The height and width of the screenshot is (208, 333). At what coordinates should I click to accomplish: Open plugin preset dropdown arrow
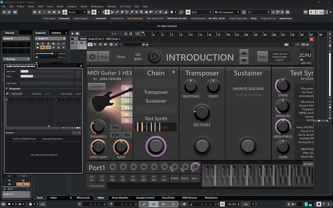tap(151, 44)
